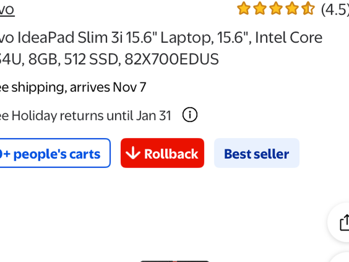
Task: Click the Rollback down-arrow icon
Action: pyautogui.click(x=133, y=153)
